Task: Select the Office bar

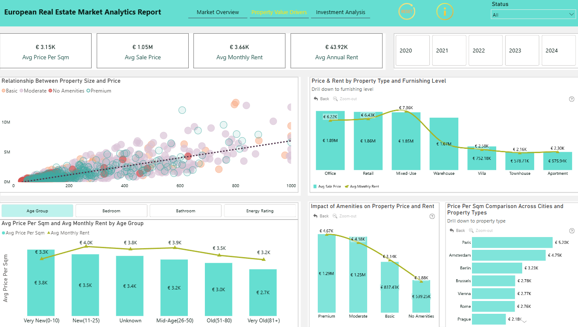Action: tap(330, 140)
